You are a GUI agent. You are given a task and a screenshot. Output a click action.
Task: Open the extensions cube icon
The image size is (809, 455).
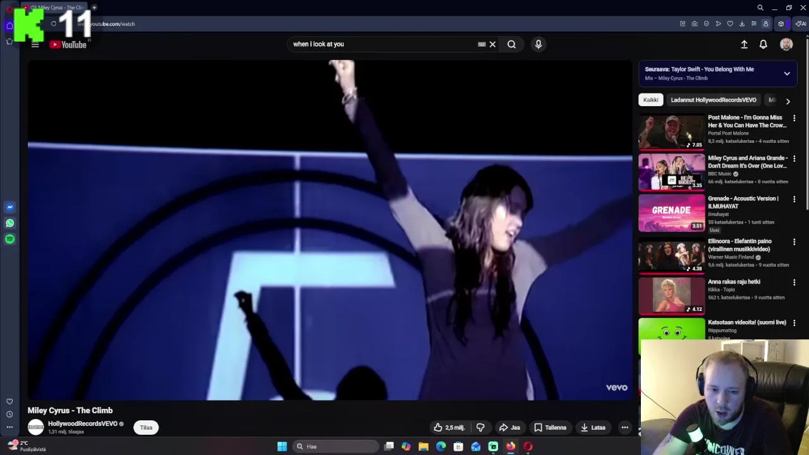click(781, 24)
